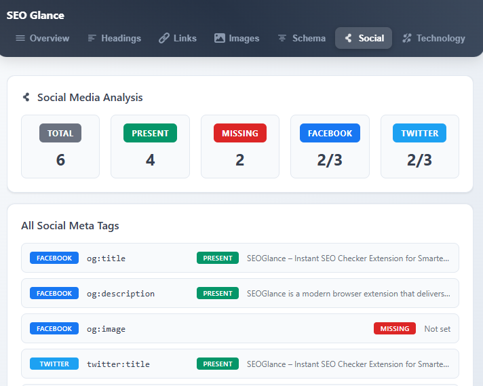Open the Technology tab

coord(433,38)
